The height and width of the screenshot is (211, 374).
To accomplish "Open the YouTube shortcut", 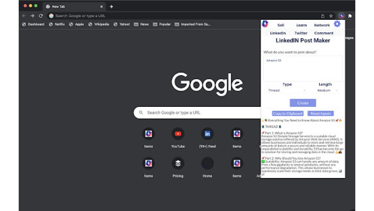I will pyautogui.click(x=178, y=138).
